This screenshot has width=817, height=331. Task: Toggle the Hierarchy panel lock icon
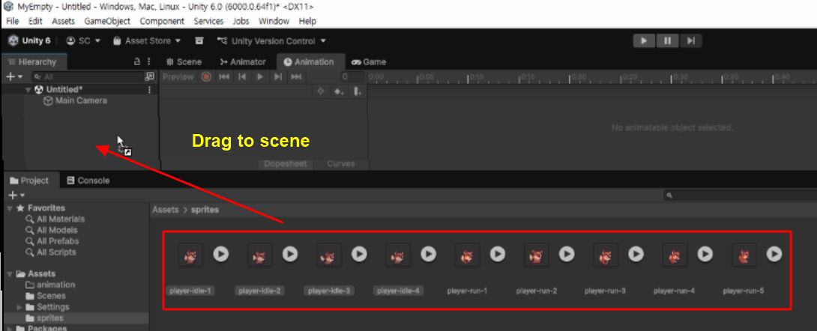pyautogui.click(x=136, y=61)
